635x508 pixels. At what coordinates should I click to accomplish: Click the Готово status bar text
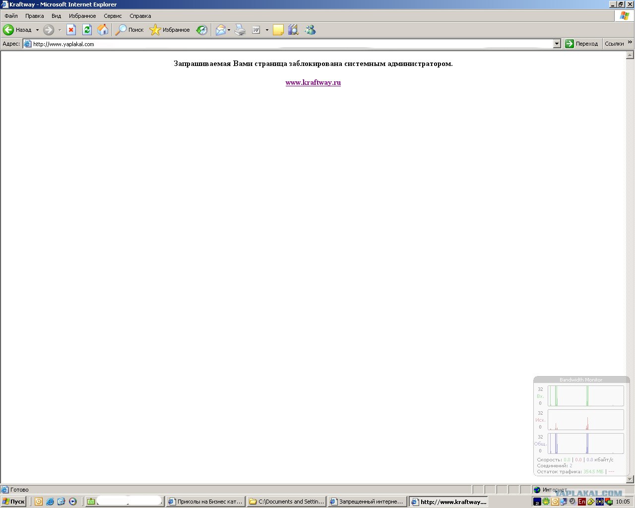coord(19,490)
